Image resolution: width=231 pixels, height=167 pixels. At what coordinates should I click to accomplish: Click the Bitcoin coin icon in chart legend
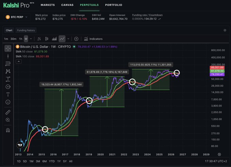coord(18,47)
